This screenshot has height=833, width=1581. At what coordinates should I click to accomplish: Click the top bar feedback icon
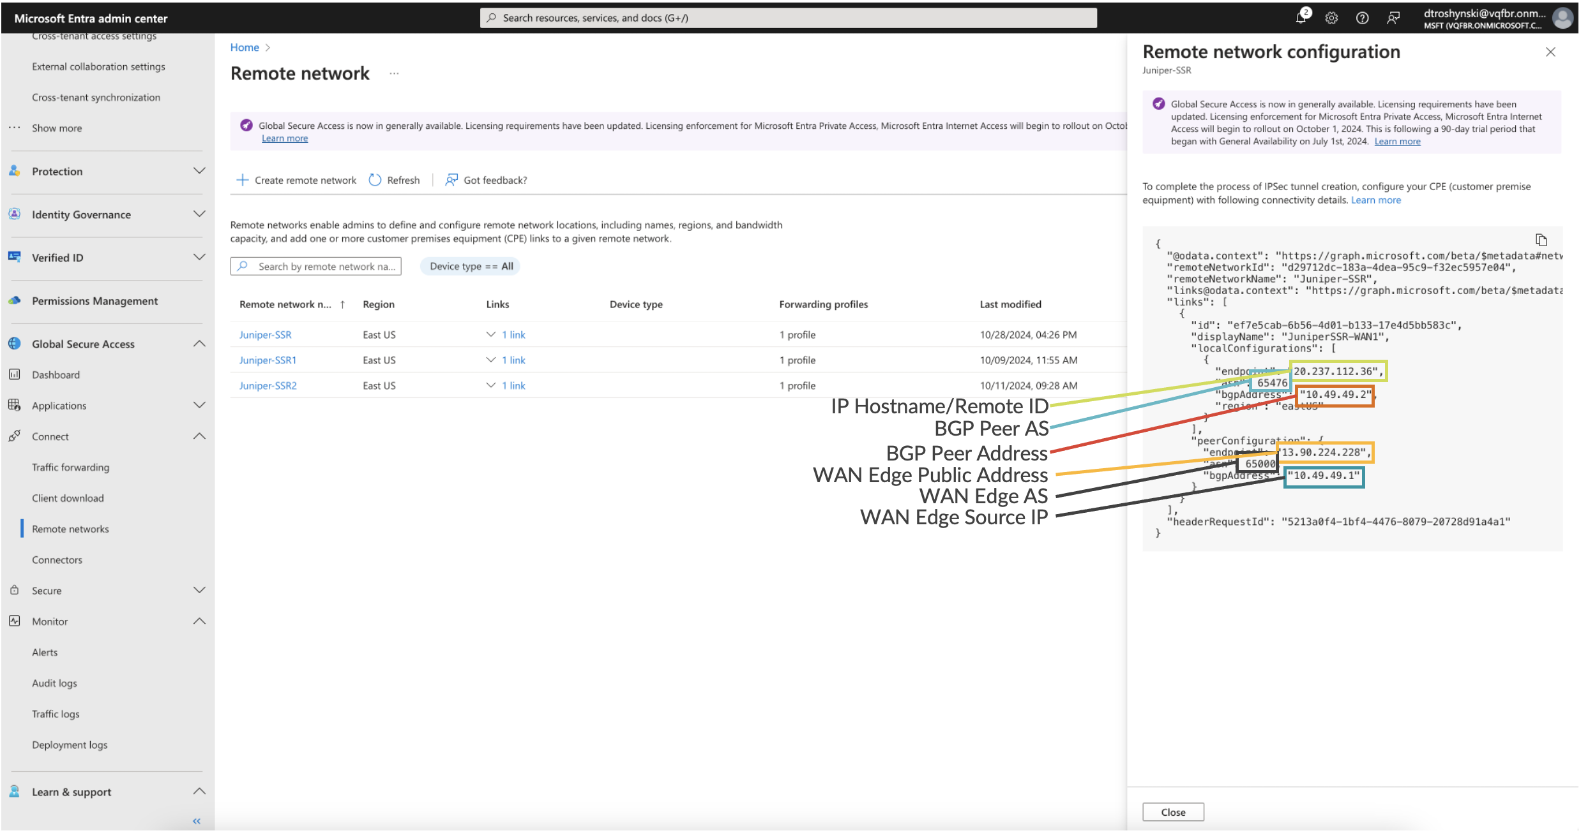1393,18
